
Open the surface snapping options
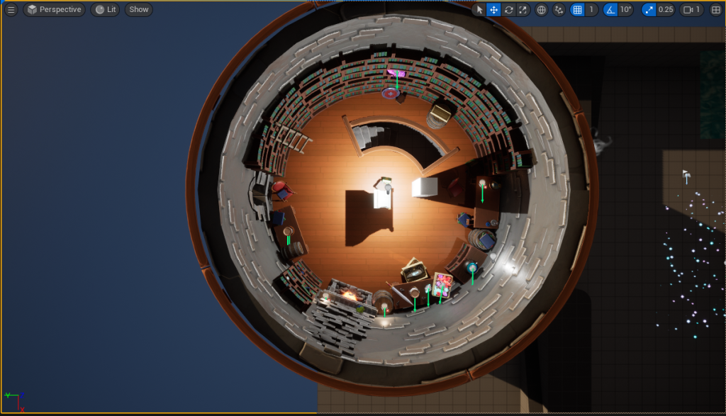559,10
